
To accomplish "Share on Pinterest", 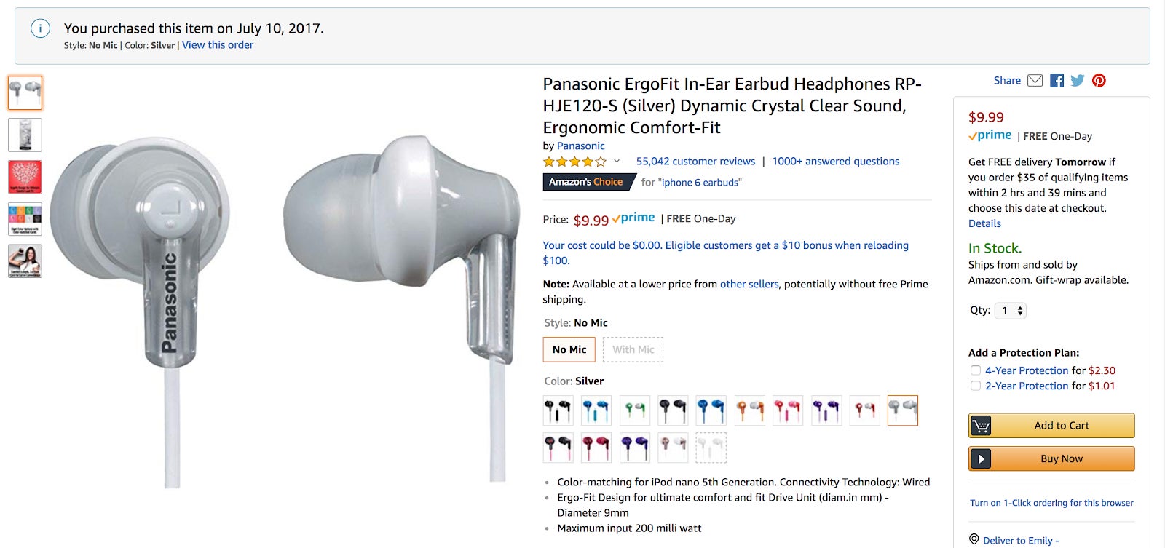I will pyautogui.click(x=1099, y=81).
